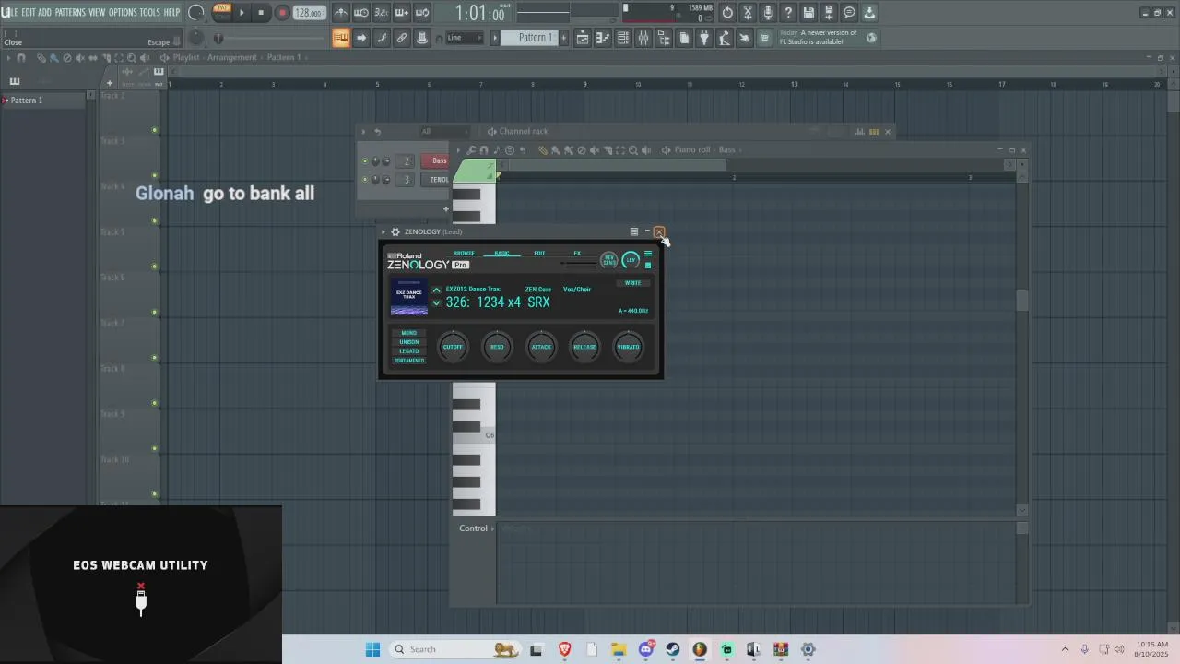Image resolution: width=1180 pixels, height=664 pixels.
Task: Toggle the loop recording icon
Action: pyautogui.click(x=422, y=13)
